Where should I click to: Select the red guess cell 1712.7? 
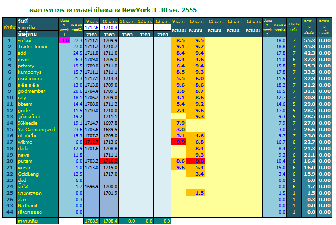92,142
